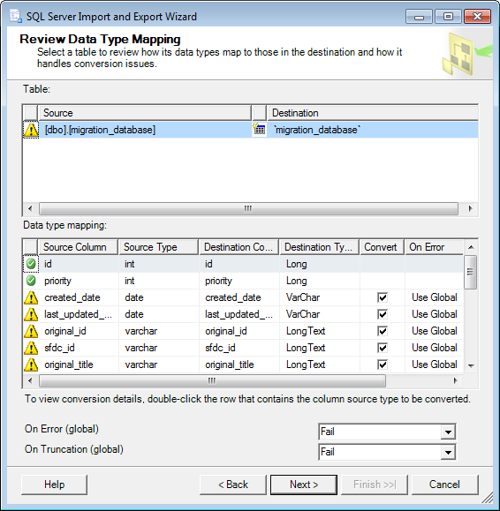
Task: Uncheck Convert for created_date column
Action: click(x=383, y=297)
